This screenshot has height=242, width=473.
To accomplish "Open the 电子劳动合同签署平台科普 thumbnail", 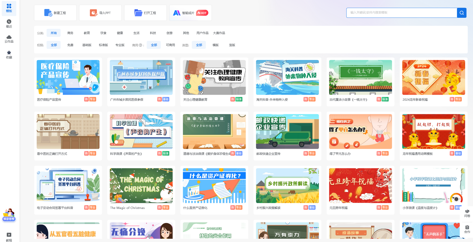I will click(68, 186).
